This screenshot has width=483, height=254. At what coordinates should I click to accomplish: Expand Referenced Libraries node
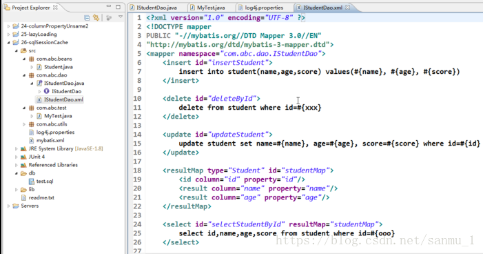point(17,165)
